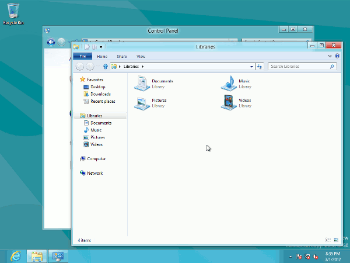The width and height of the screenshot is (350, 263).
Task: Open the recent locations dropdown arrow
Action: tap(98, 67)
